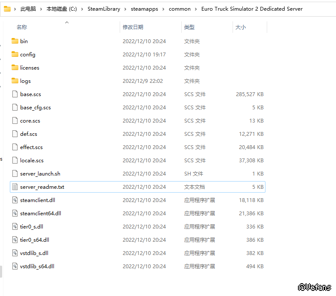This screenshot has width=336, height=296.
Task: Expand the chevron after common
Action: (x=196, y=9)
